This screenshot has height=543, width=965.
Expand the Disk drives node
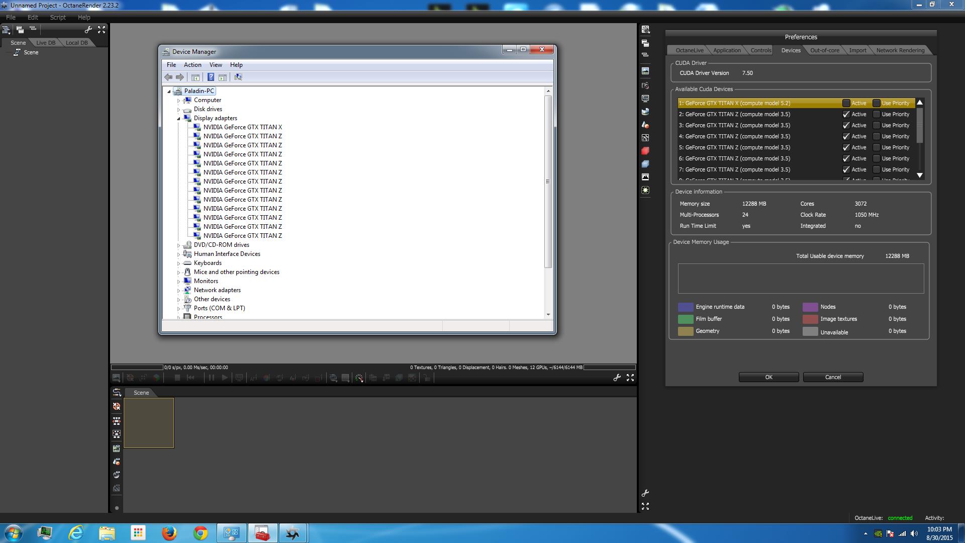coord(178,110)
